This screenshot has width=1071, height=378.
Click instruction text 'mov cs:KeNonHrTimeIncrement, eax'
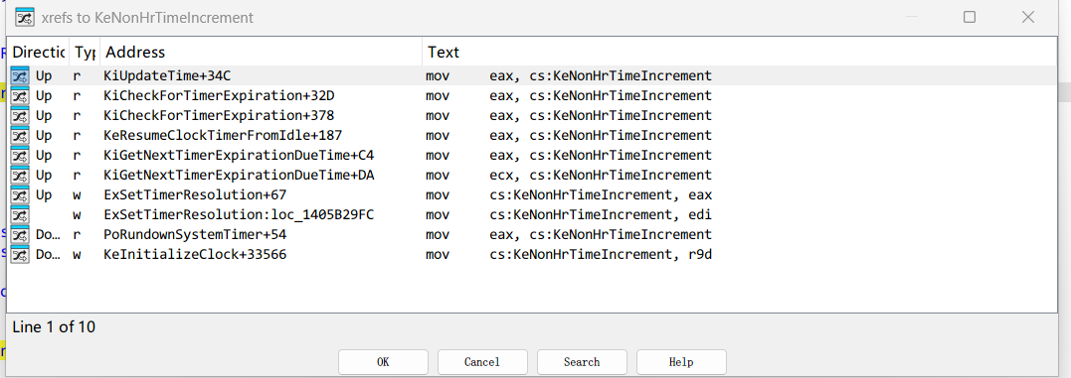pyautogui.click(x=568, y=195)
